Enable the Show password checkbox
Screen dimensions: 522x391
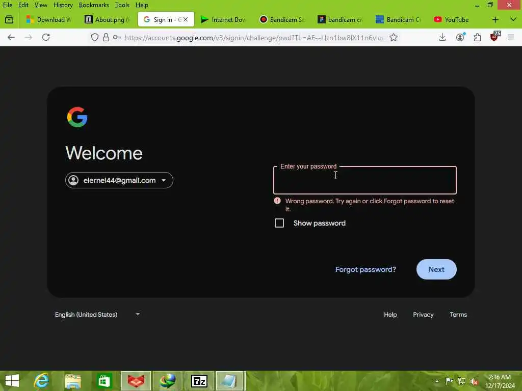point(279,223)
